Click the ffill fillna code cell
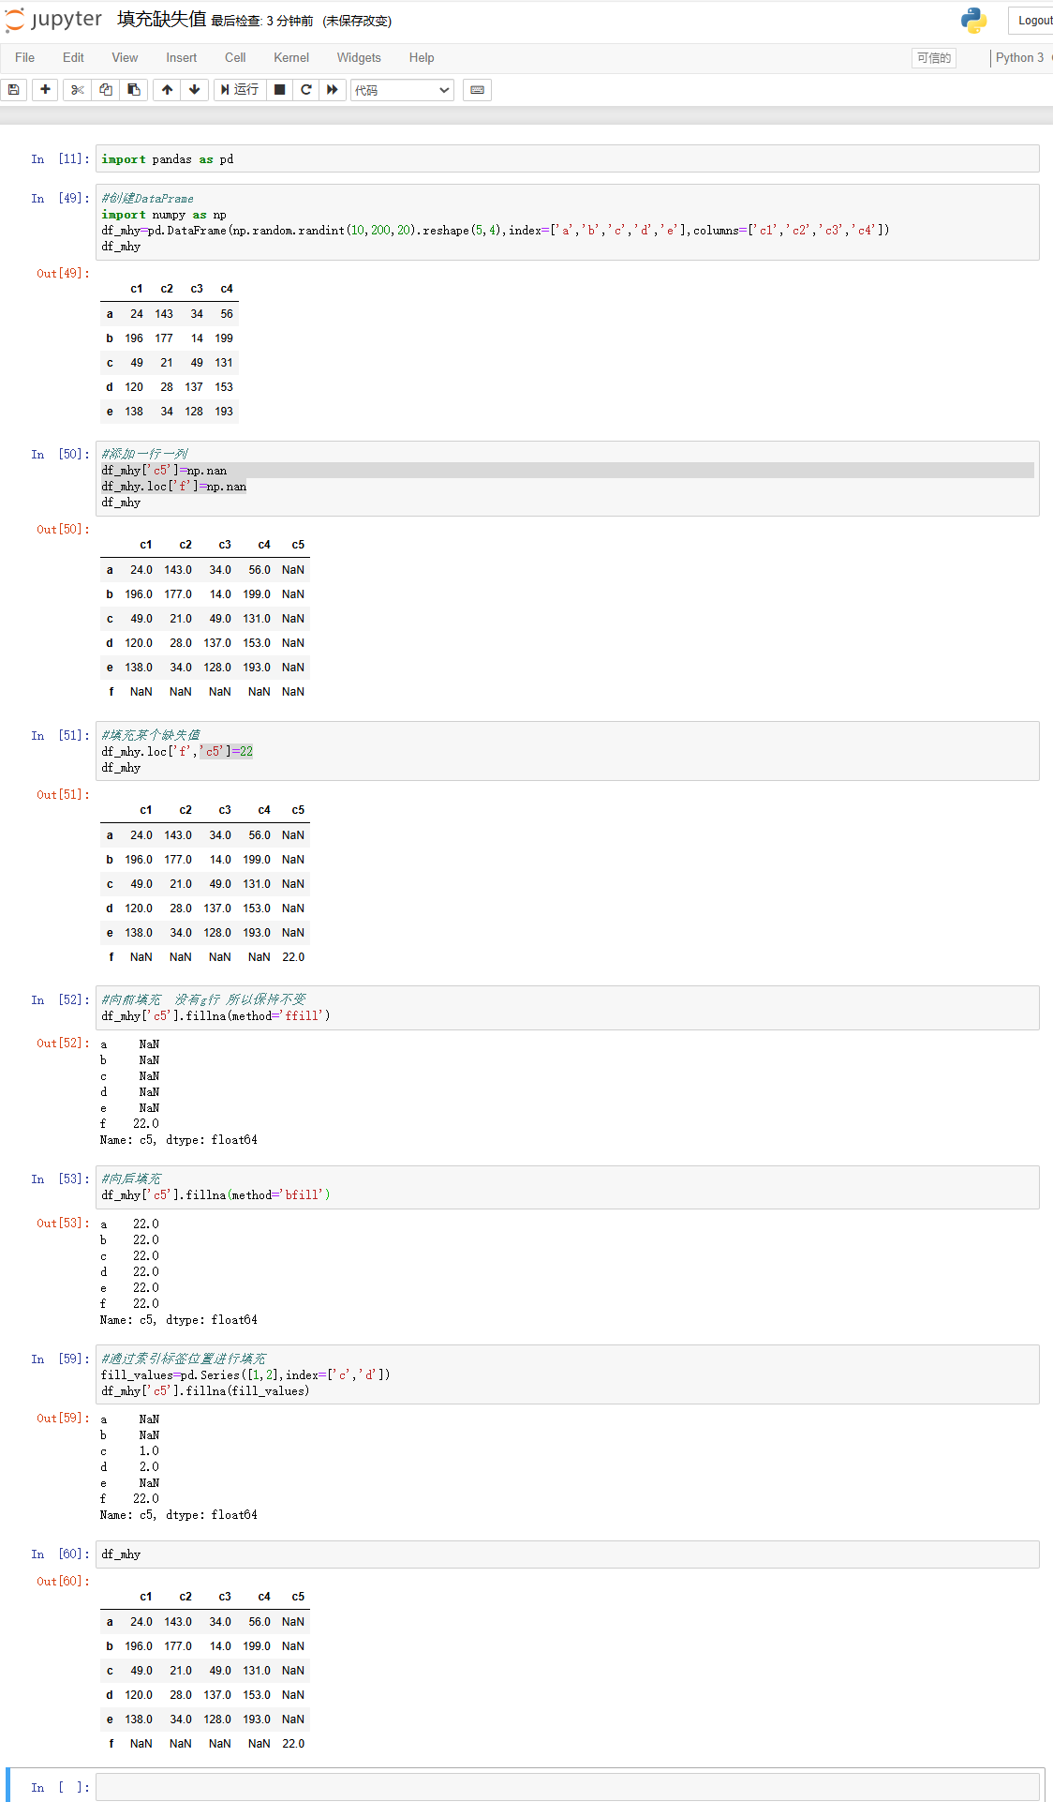 point(567,1008)
